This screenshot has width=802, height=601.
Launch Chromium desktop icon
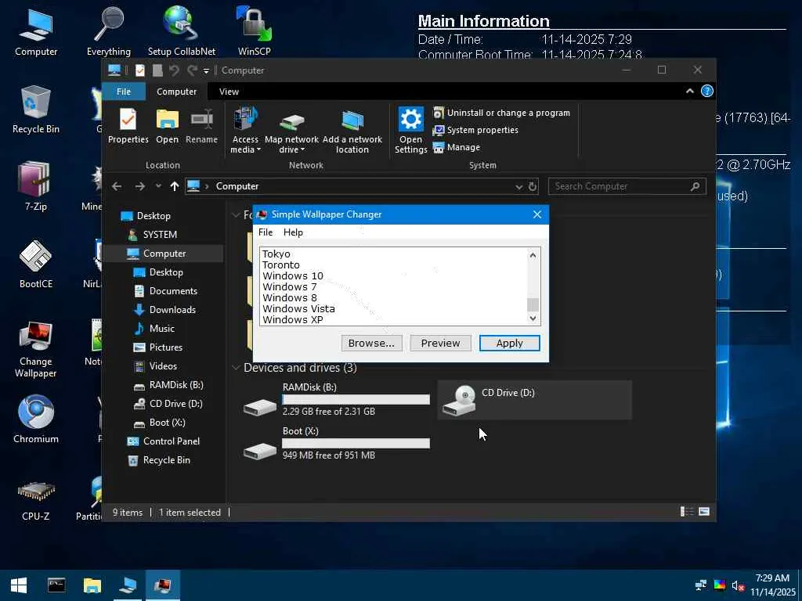36,419
